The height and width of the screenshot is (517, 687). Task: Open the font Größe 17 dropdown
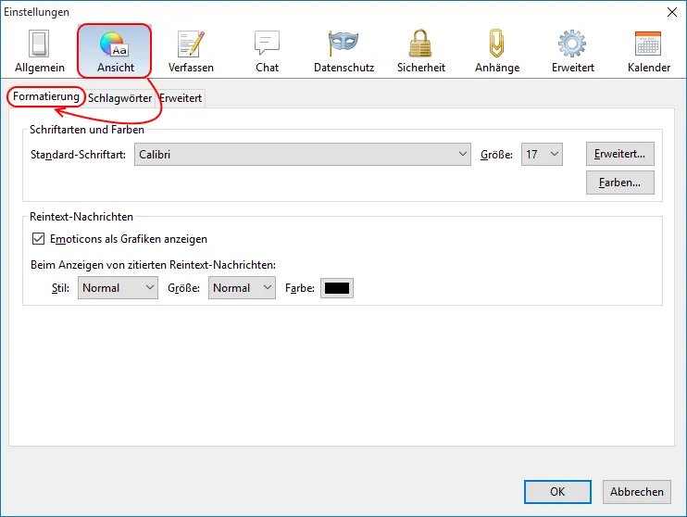[x=542, y=155]
